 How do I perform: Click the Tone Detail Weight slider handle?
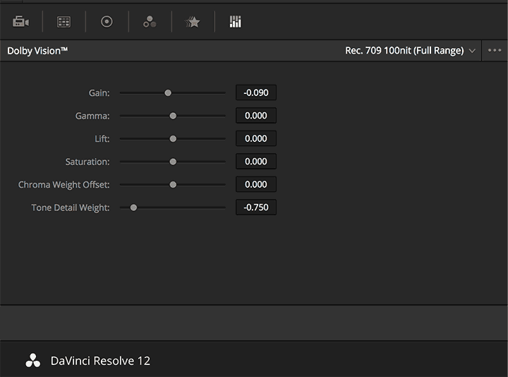click(x=133, y=208)
